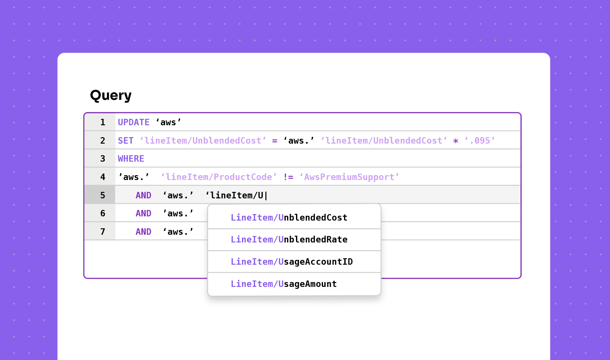
Task: Select the highlighted line number 5
Action: click(102, 195)
